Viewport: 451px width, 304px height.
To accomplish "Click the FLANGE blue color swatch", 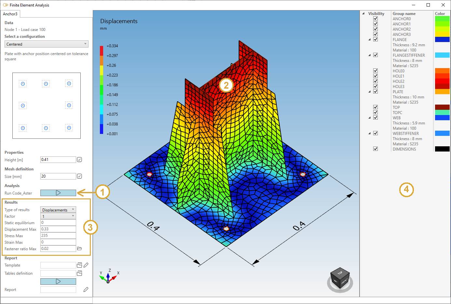I will 442,39.
